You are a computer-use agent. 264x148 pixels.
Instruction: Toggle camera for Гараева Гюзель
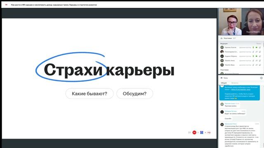[257, 48]
